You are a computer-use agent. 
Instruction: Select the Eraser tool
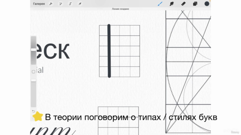pyautogui.click(x=183, y=4)
